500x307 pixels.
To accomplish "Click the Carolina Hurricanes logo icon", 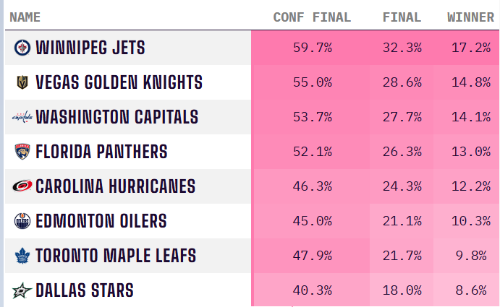I will click(22, 186).
